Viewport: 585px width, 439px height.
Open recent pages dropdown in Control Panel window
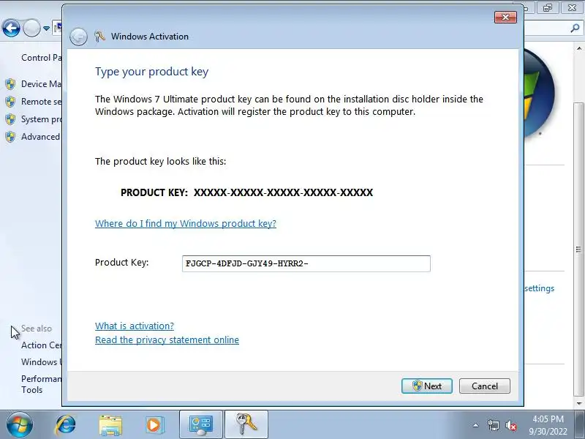click(x=46, y=28)
